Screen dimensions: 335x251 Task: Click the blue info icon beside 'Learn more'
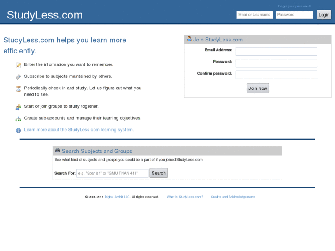point(18,130)
